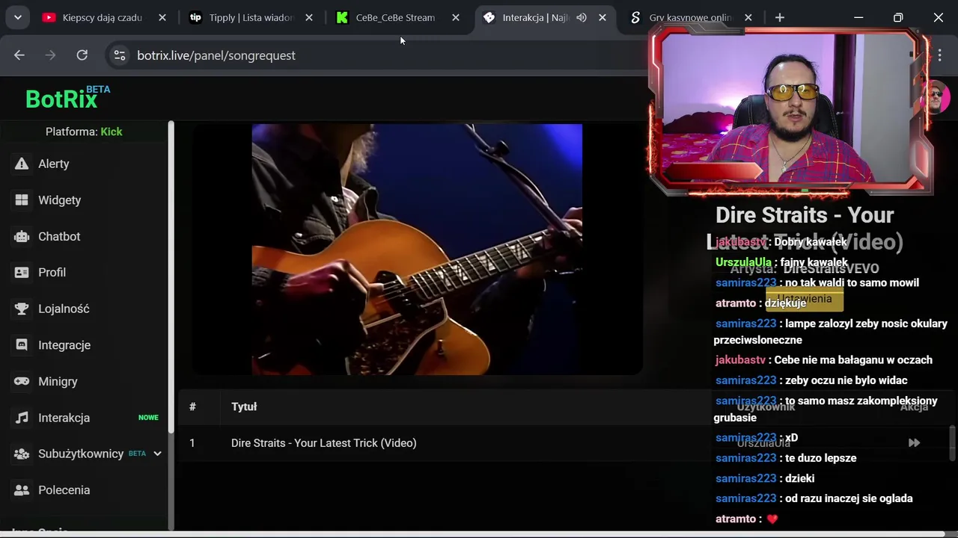Click the Alerty warning triangle icon
Screen dimensions: 958x538
pyautogui.click(x=22, y=164)
